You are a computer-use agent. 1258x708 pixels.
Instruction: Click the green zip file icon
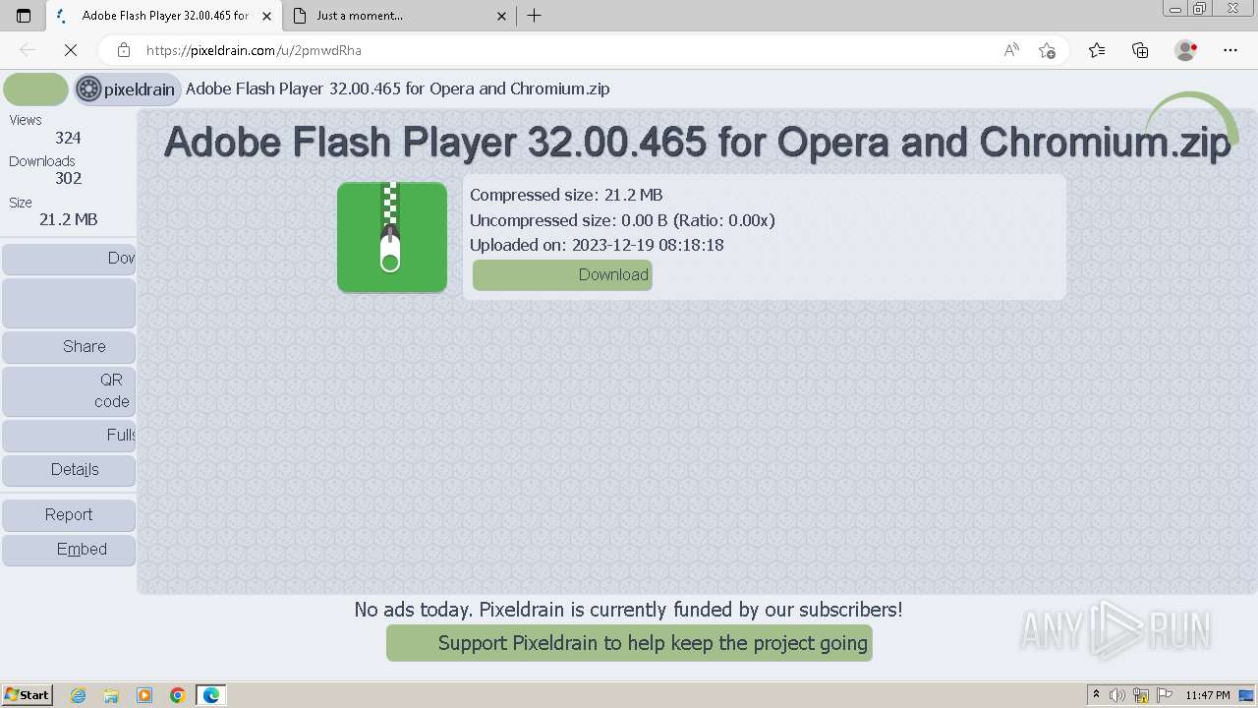point(392,237)
